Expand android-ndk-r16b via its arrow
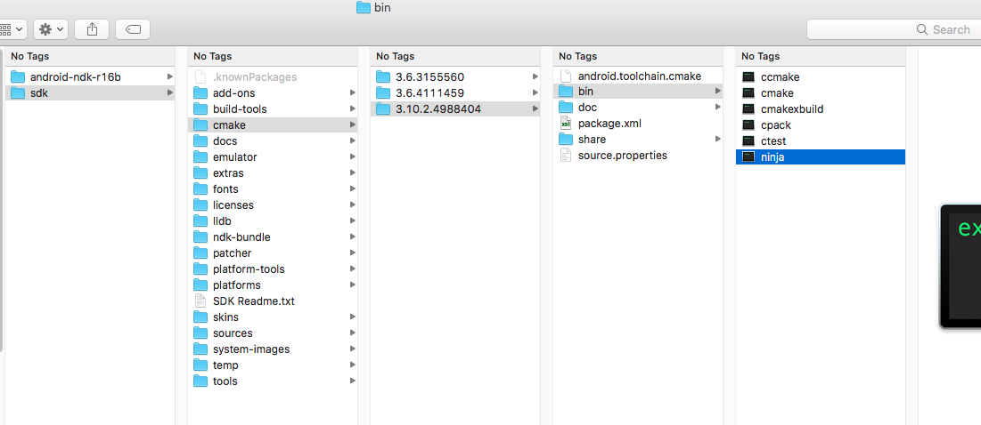 pyautogui.click(x=170, y=76)
